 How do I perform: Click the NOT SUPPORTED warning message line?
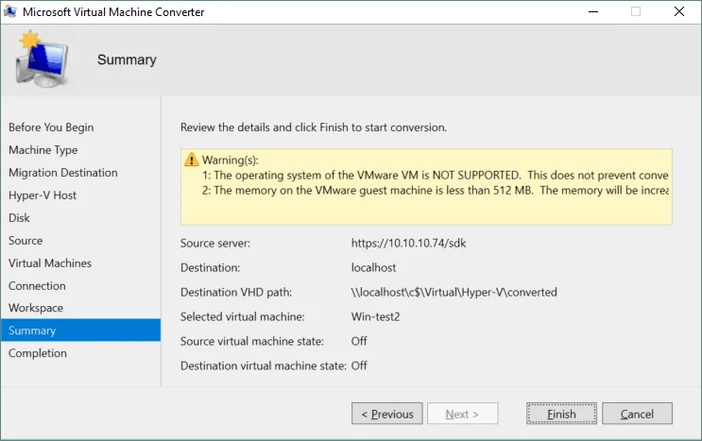click(436, 175)
